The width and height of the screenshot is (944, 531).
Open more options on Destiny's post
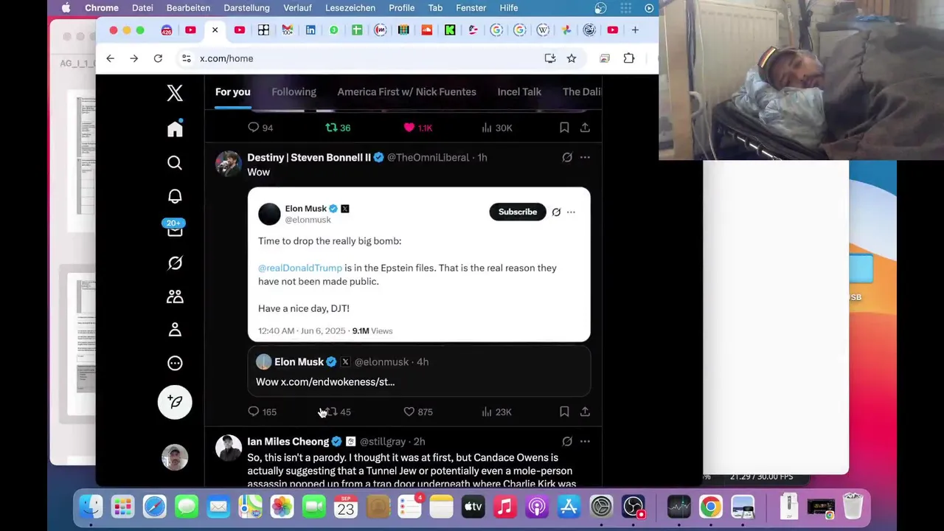tap(585, 157)
